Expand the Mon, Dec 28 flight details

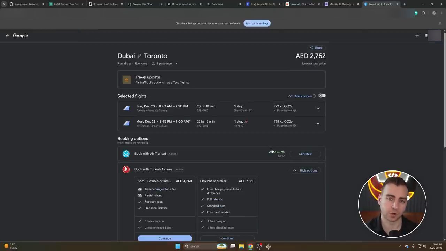(x=318, y=124)
